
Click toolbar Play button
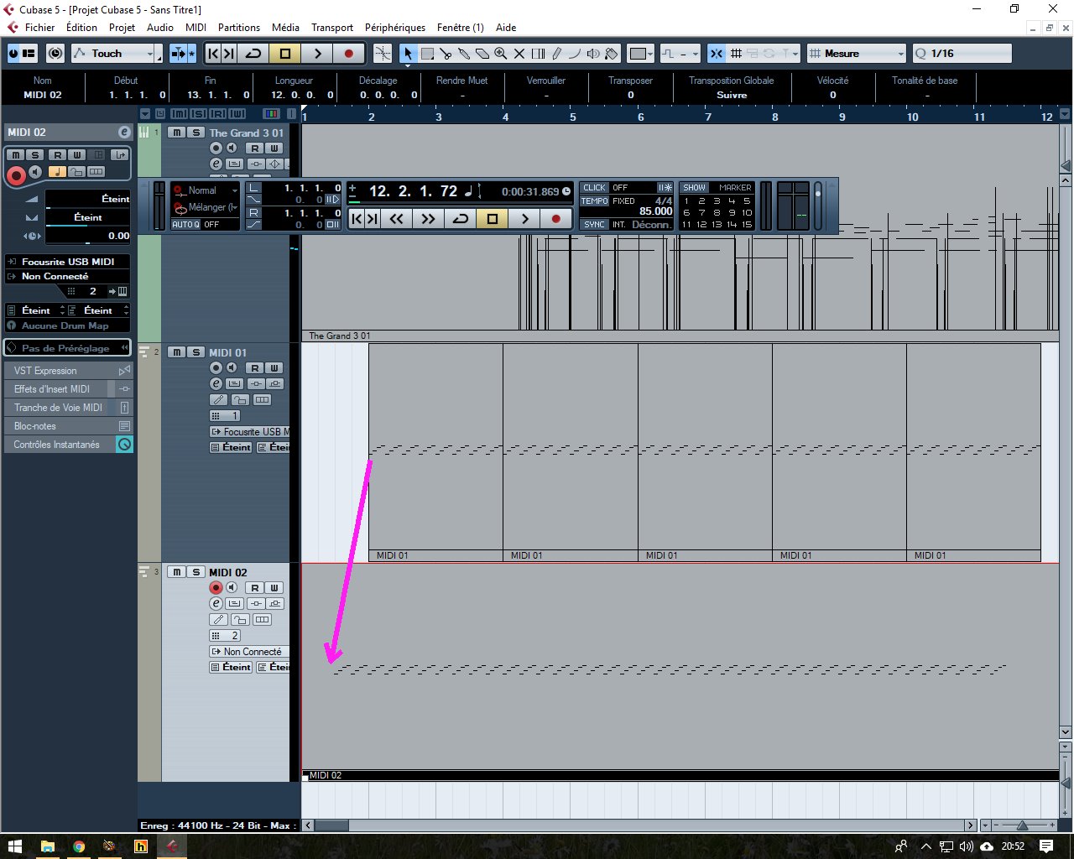point(317,54)
